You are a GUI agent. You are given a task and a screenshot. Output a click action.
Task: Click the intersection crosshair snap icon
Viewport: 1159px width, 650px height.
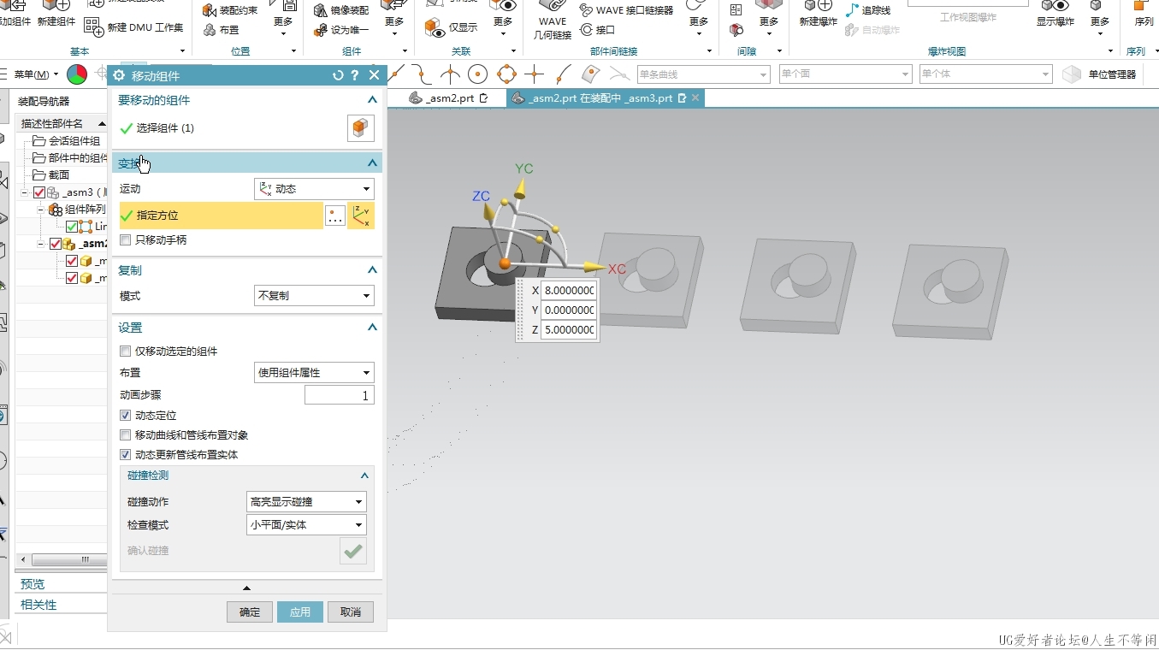coord(535,74)
